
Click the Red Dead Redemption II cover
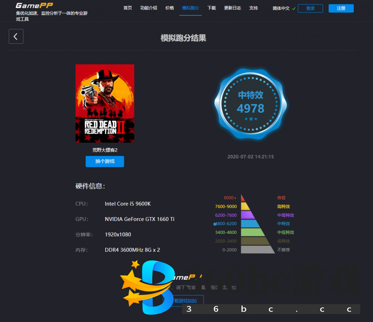[105, 103]
